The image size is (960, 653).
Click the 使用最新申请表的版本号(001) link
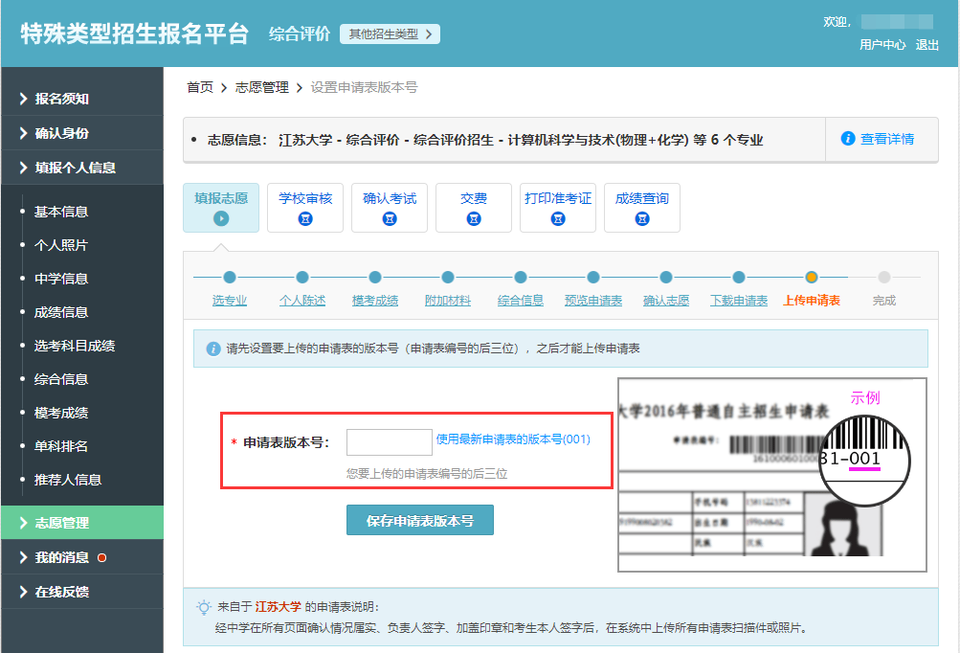[x=513, y=439]
